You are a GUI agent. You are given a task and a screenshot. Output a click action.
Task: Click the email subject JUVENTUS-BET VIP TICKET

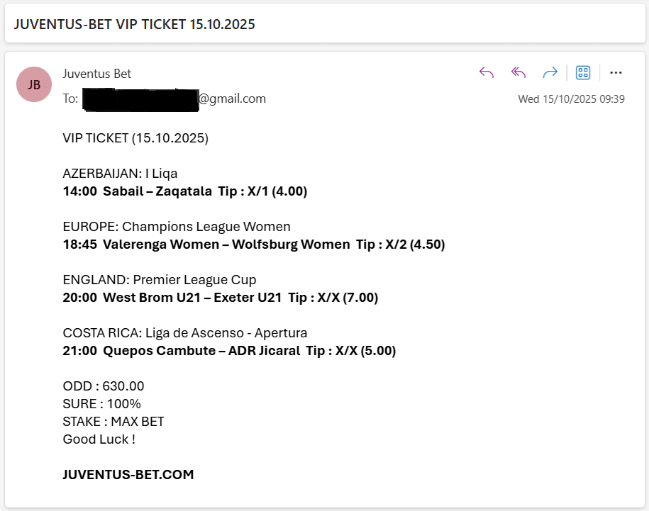[134, 24]
